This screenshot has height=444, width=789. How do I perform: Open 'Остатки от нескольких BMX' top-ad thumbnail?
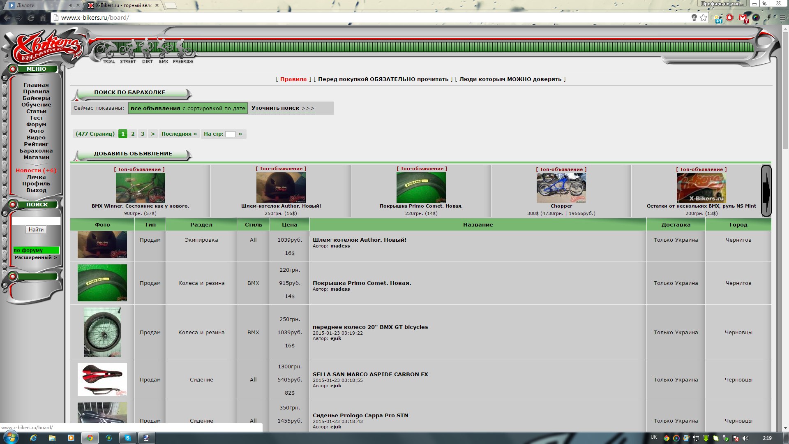click(x=701, y=188)
